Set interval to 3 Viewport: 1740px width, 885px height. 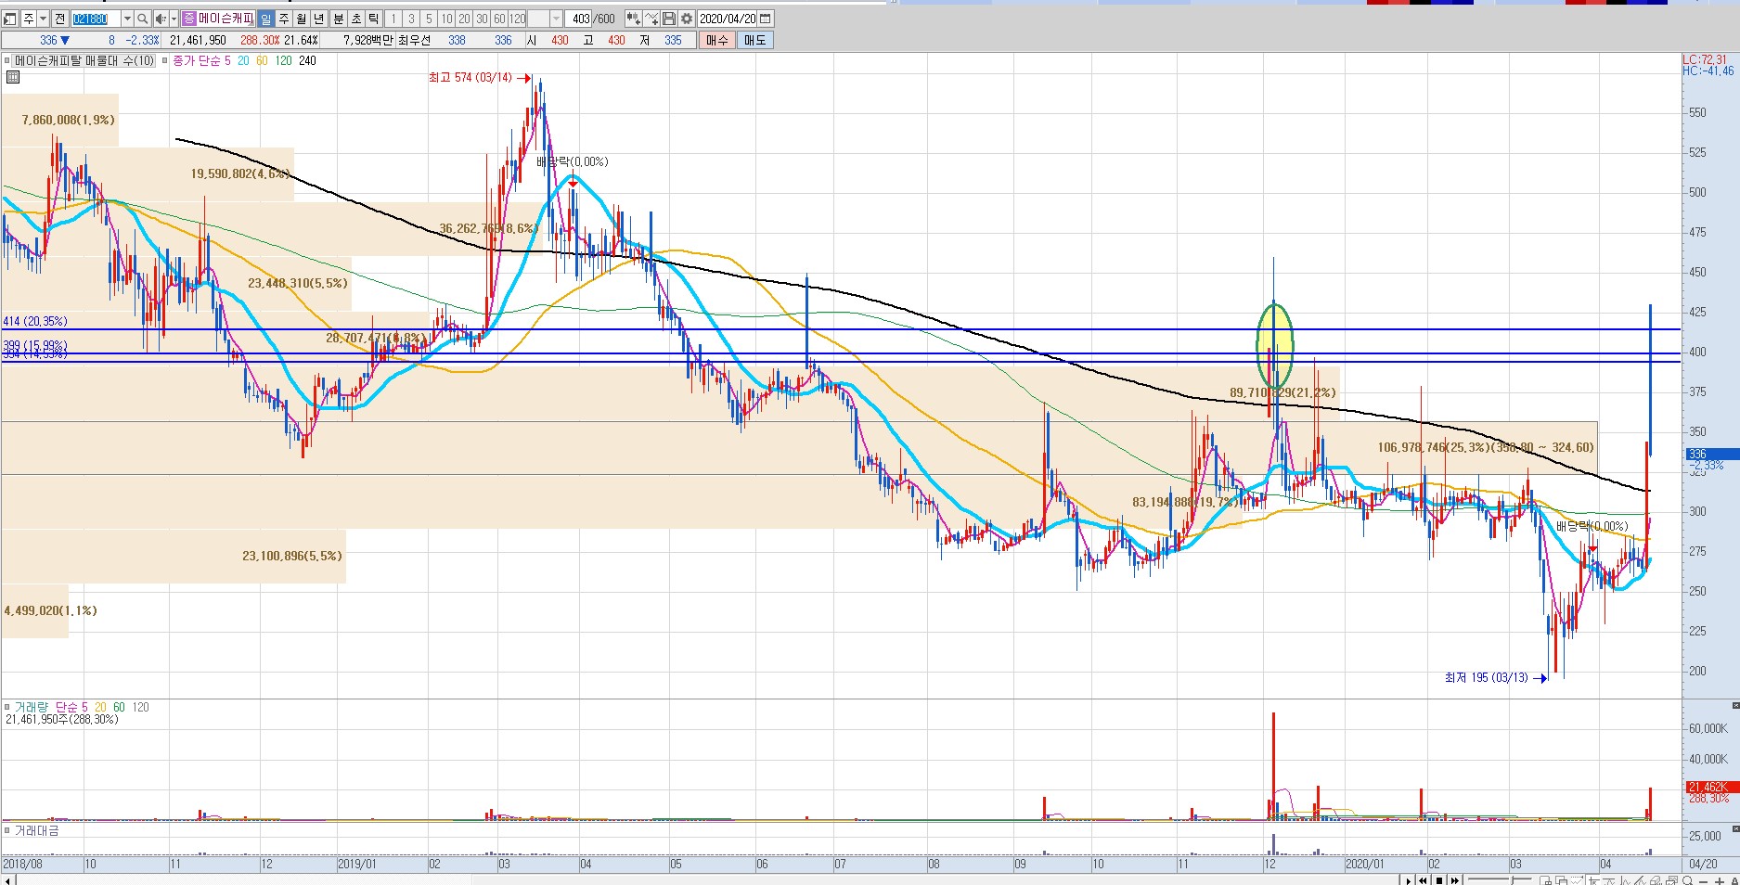411,19
